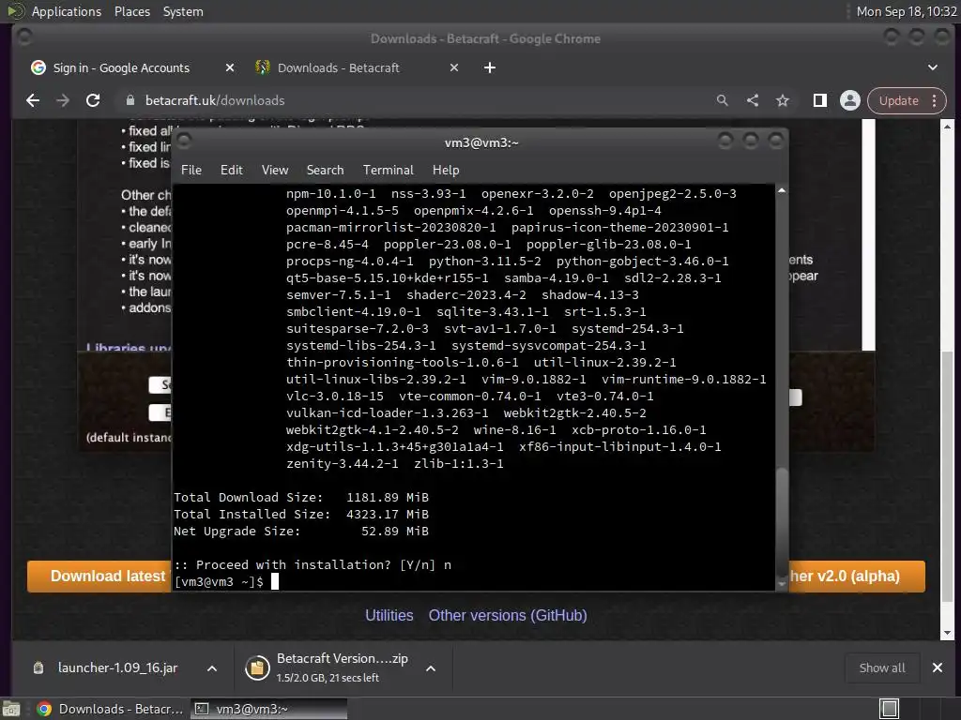The image size is (961, 720).
Task: Expand the tab search chevron
Action: click(933, 67)
